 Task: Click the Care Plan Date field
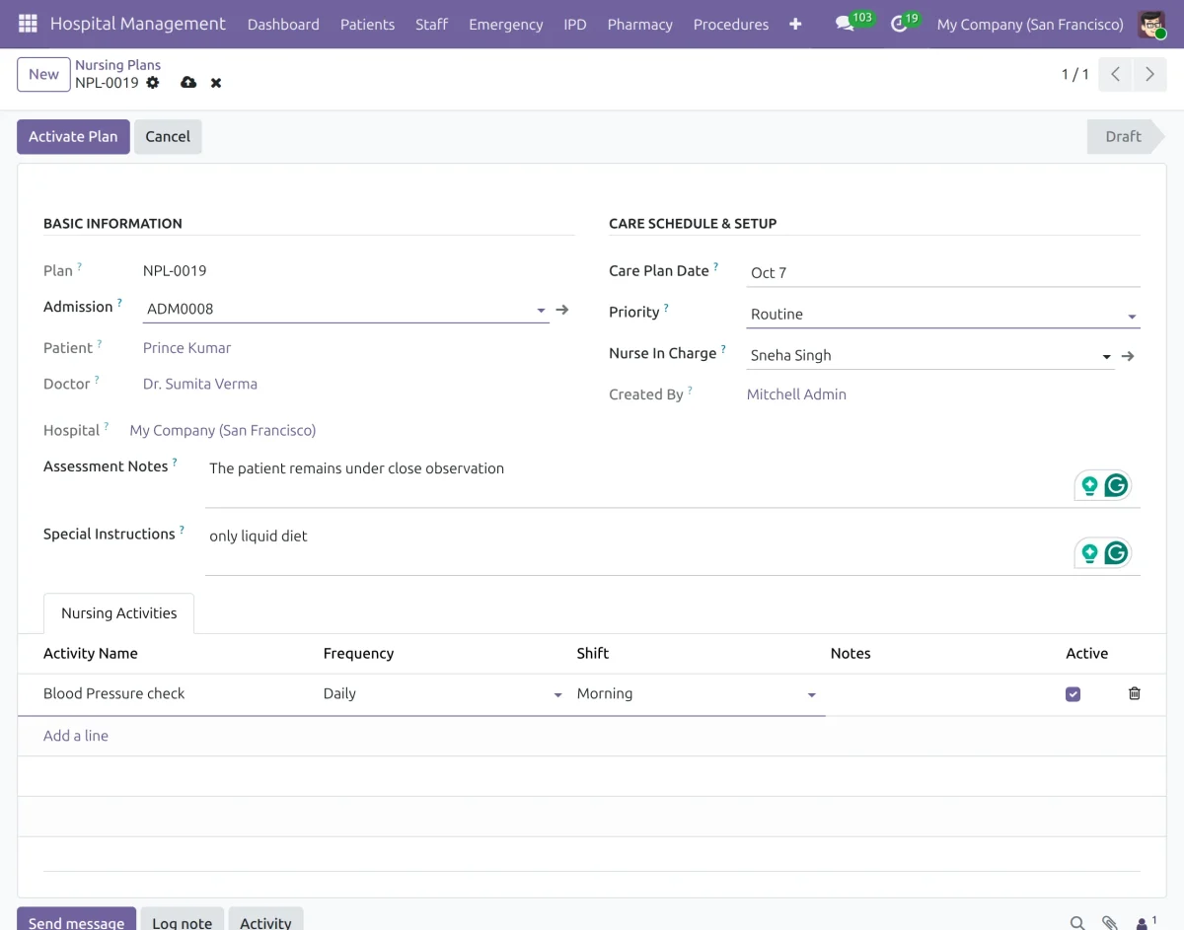[943, 273]
